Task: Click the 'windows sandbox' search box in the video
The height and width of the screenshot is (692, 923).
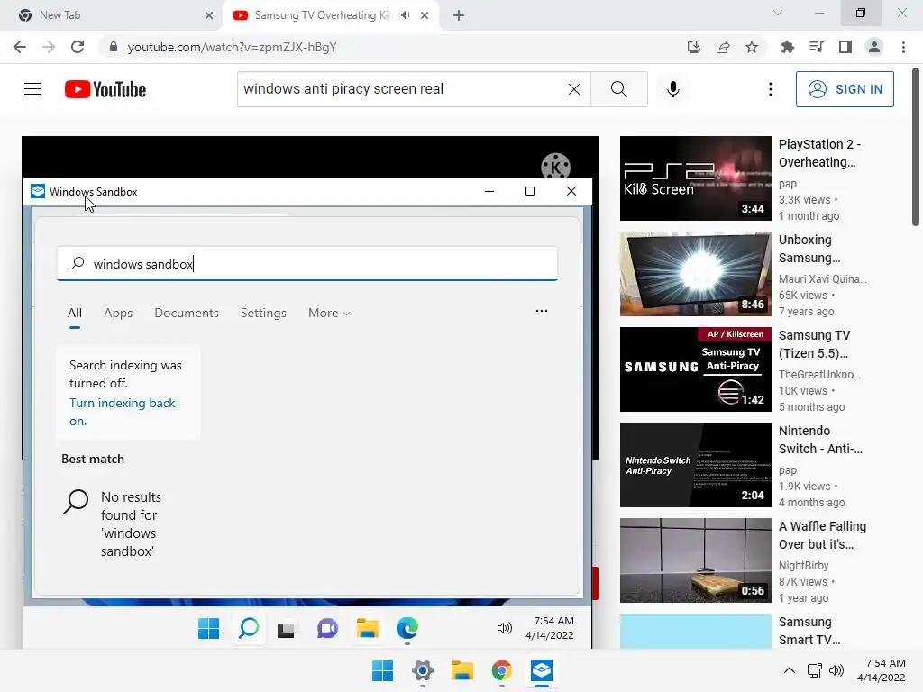Action: click(307, 264)
